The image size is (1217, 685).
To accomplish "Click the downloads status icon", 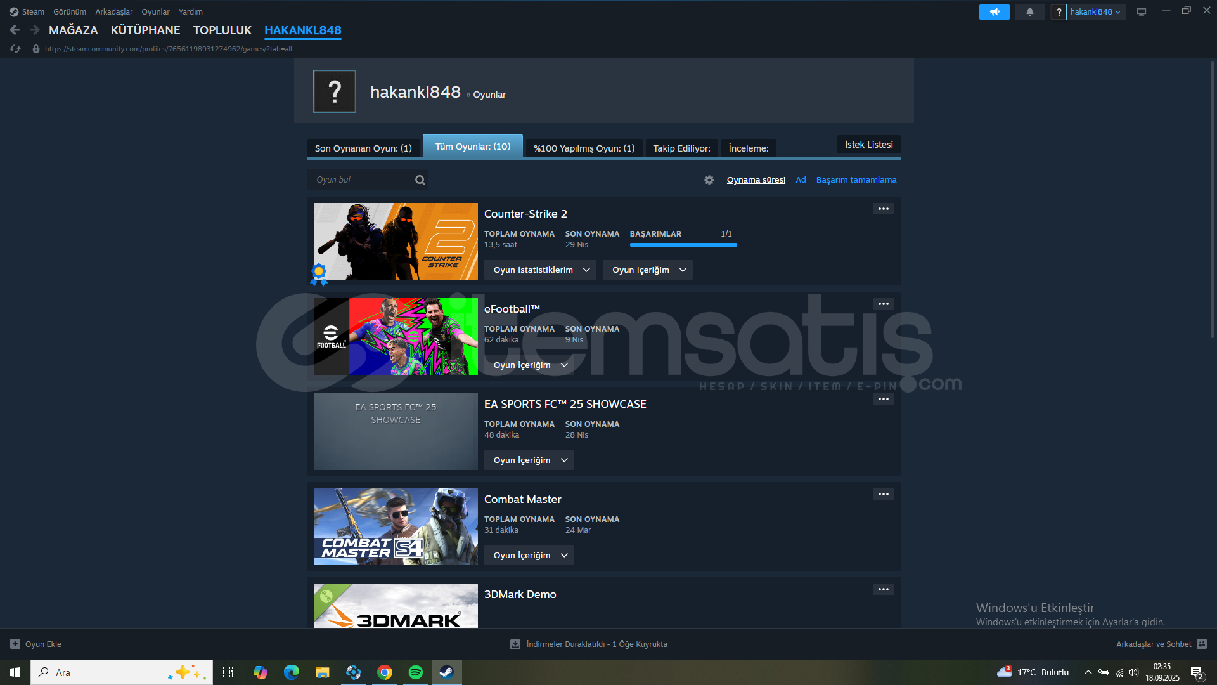I will pos(515,644).
